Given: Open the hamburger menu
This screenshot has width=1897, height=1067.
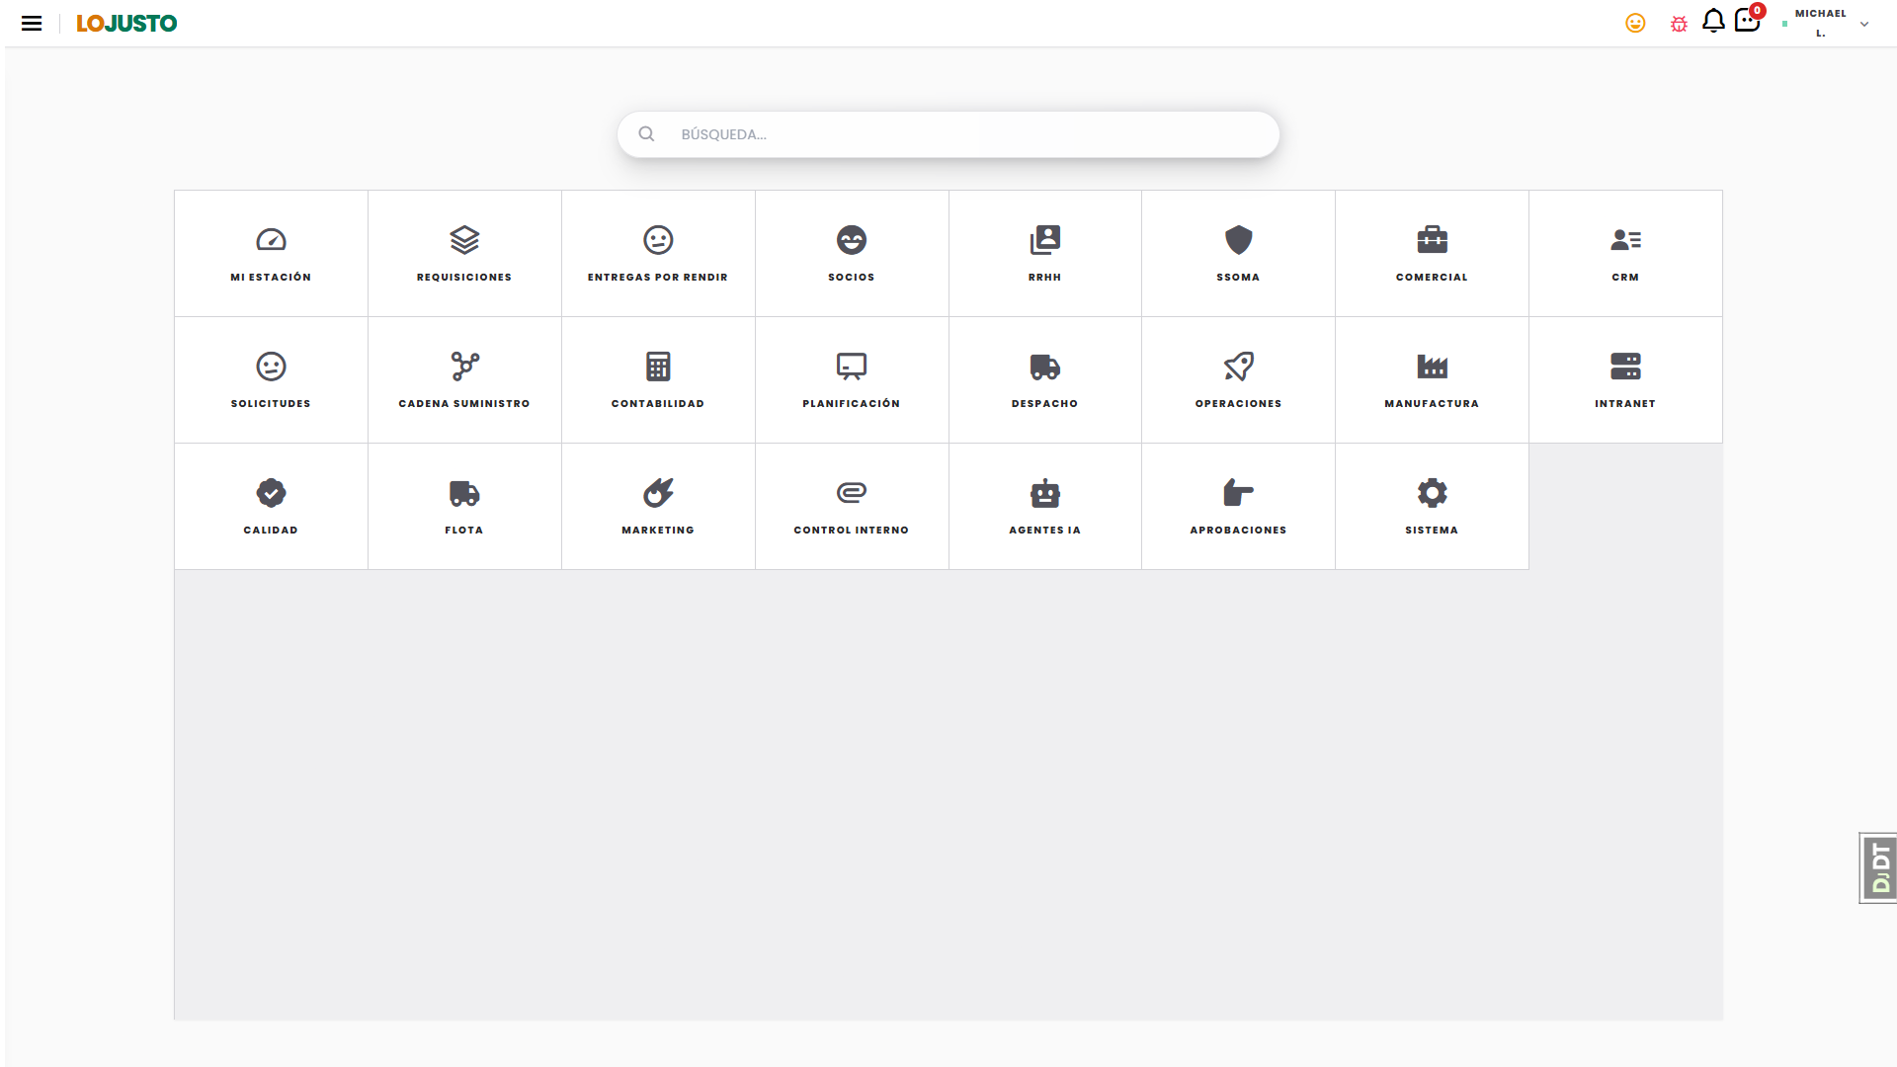Looking at the screenshot, I should (x=32, y=23).
